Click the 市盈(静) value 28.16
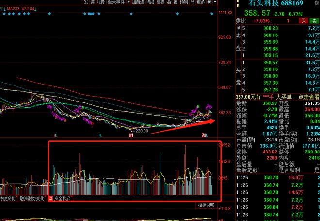Viewport: 320px width, 221px height. coord(271,140)
